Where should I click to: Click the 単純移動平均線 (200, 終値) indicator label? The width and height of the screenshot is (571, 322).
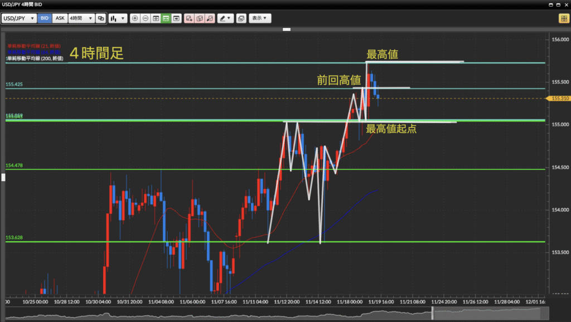tap(33, 58)
